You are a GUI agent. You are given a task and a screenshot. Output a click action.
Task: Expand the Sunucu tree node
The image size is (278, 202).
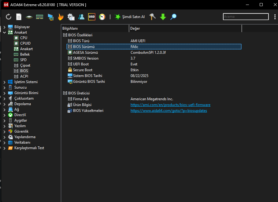click(x=4, y=87)
